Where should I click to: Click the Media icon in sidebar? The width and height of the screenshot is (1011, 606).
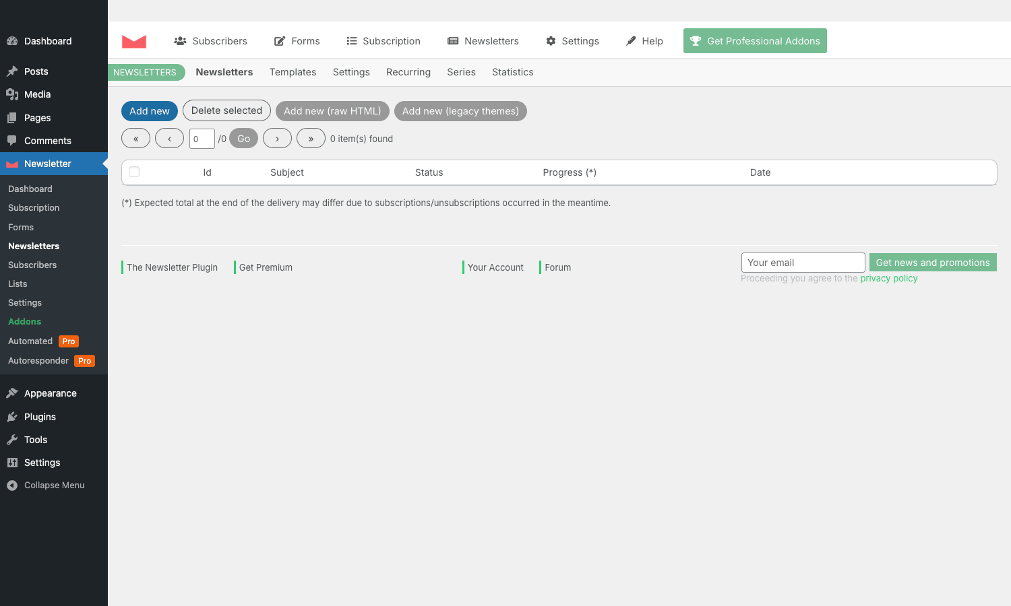12,94
